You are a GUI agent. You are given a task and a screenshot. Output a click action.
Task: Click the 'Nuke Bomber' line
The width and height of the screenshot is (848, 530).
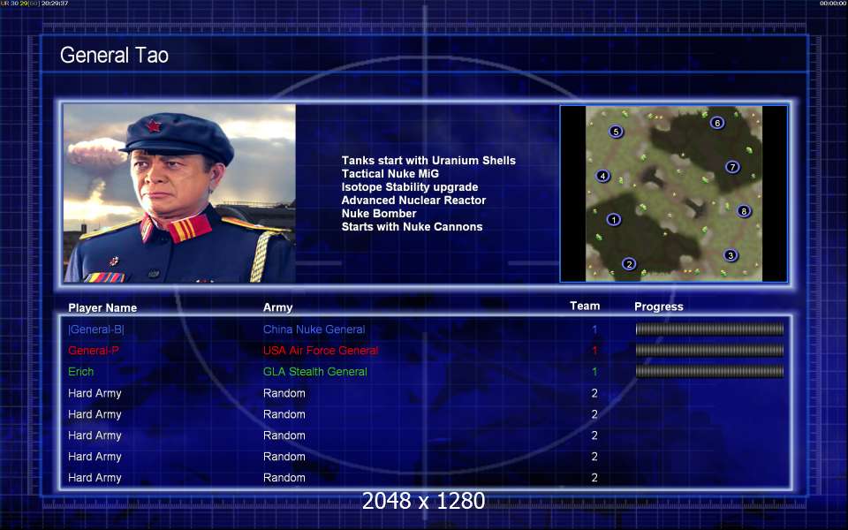tap(379, 214)
